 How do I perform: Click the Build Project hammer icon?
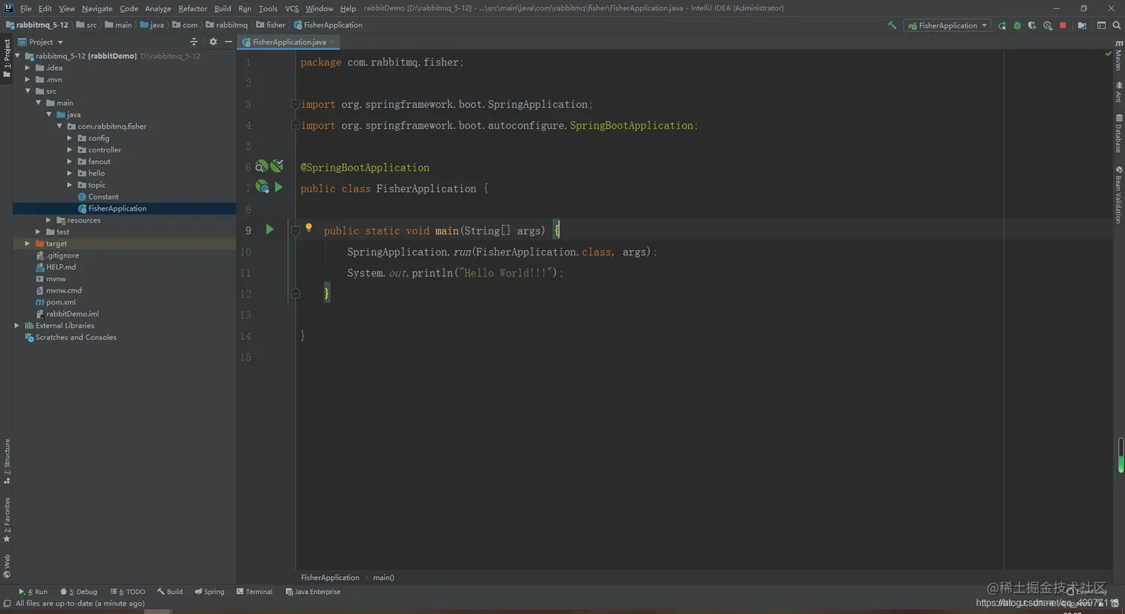pyautogui.click(x=891, y=25)
